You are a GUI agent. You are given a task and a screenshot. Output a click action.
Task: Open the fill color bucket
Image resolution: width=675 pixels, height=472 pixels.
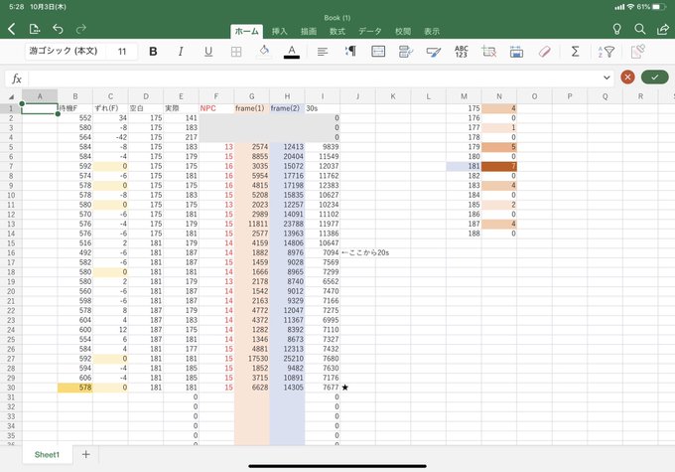click(x=264, y=52)
